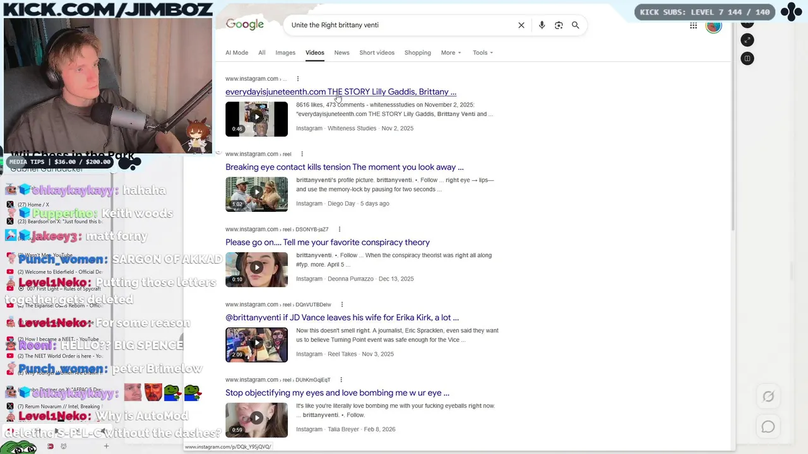Screen dimensions: 808x454
Task: Open everydayisjuneteenth.com THE STORY link
Action: (x=341, y=91)
